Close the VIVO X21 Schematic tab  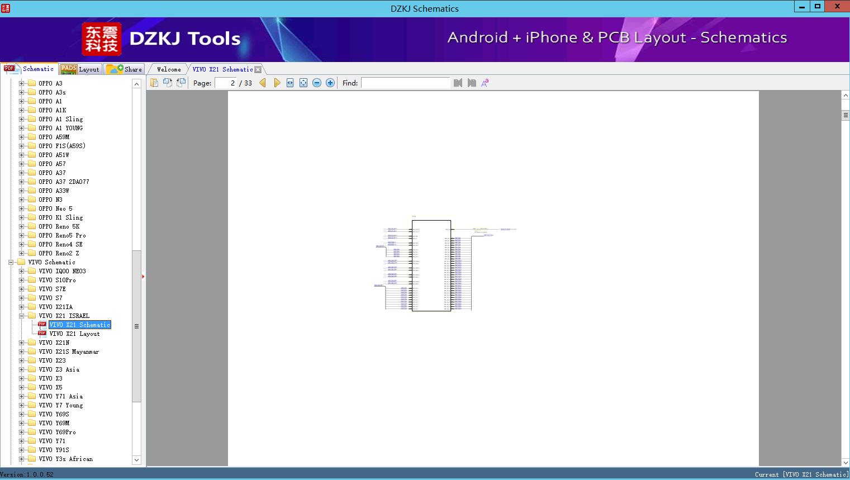(258, 69)
